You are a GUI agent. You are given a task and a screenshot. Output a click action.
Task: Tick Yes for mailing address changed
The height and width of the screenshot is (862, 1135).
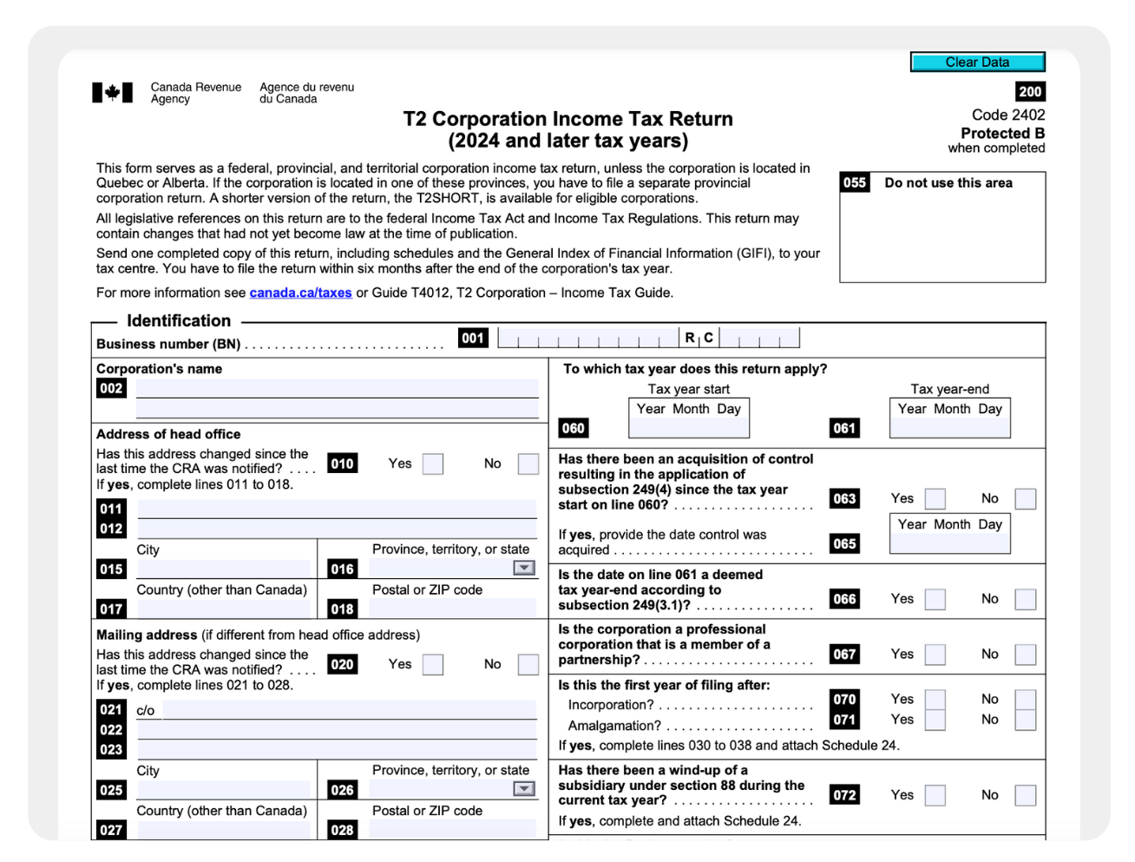(432, 664)
